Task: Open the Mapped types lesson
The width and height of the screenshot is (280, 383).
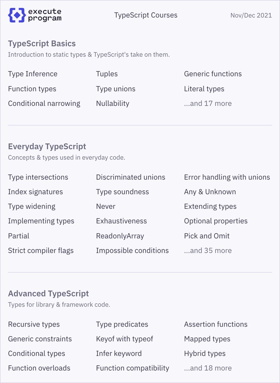Action: pyautogui.click(x=207, y=339)
